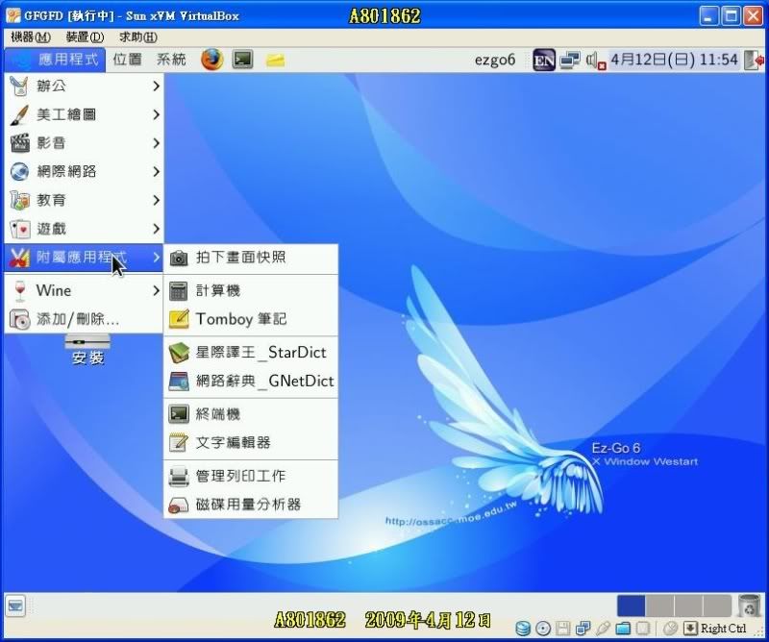Open 文字編輯器 text editor

click(x=251, y=443)
